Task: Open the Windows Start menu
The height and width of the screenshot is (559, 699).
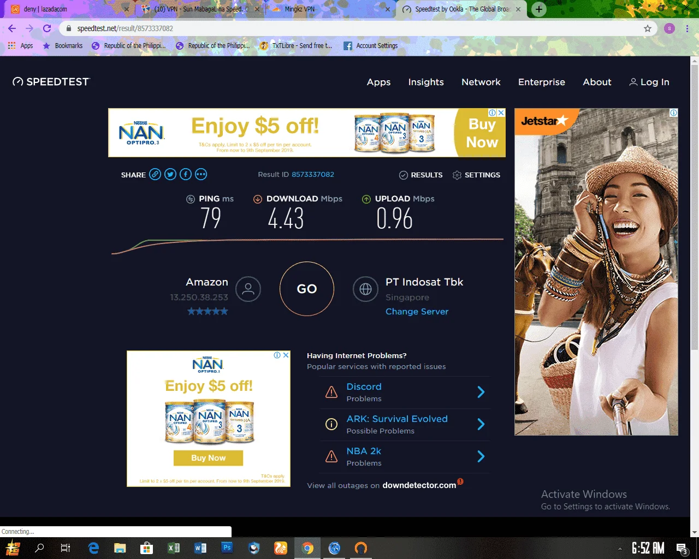Action: (x=13, y=548)
